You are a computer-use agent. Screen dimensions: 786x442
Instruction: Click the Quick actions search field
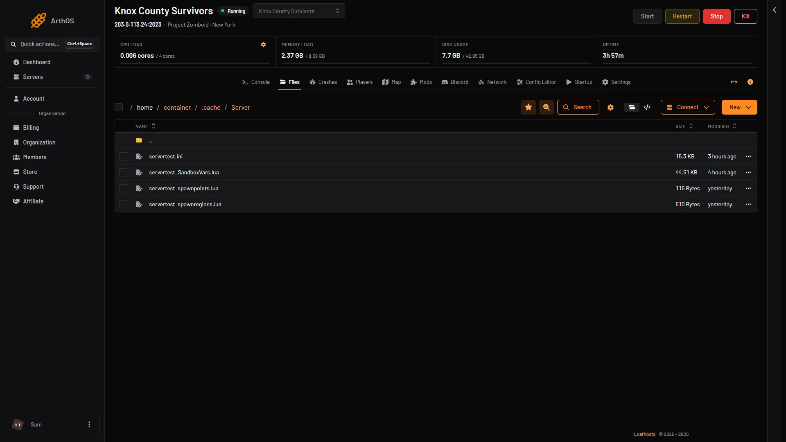52,44
